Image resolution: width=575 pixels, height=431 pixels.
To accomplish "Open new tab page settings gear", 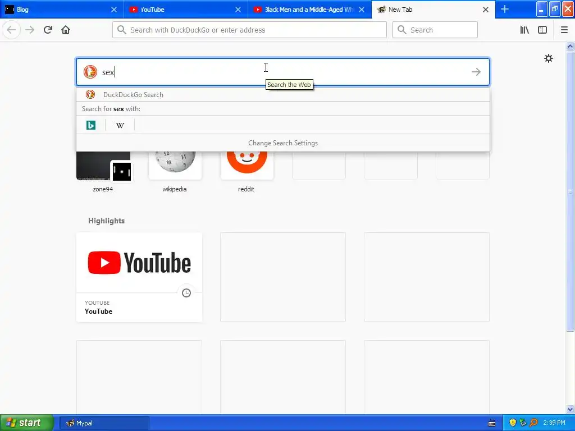I will (x=548, y=58).
